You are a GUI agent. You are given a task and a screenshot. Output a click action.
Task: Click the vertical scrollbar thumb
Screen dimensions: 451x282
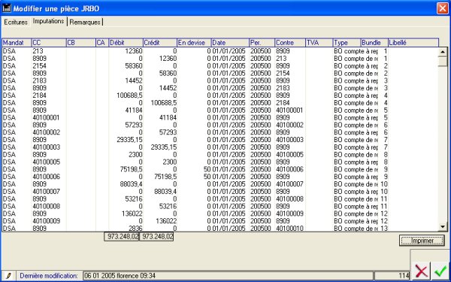(x=443, y=61)
